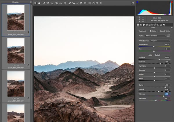Select the Spot Removal tool
This screenshot has width=174, height=122.
click(70, 3)
